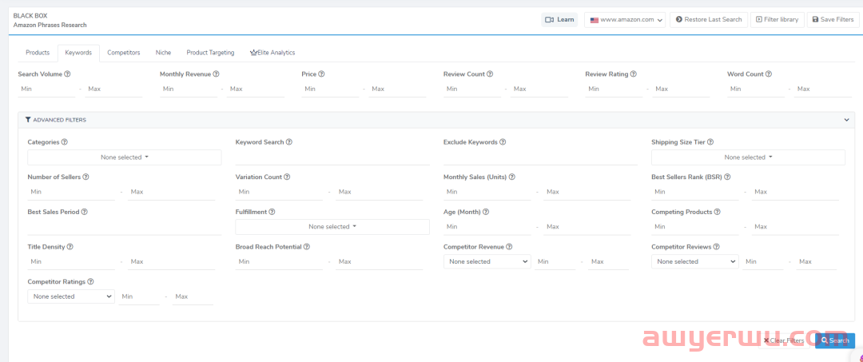Click the Exclude Keywords input field
Viewport: 863px width, 362px height.
click(540, 158)
